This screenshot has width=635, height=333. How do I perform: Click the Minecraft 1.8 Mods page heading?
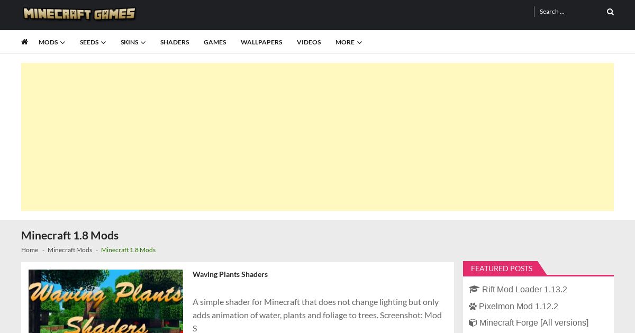pyautogui.click(x=70, y=236)
